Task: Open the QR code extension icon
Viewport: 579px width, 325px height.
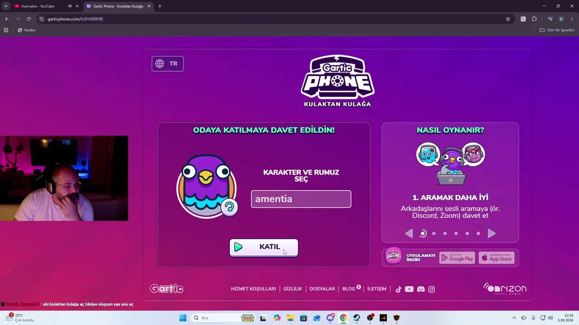Action: 523,19
